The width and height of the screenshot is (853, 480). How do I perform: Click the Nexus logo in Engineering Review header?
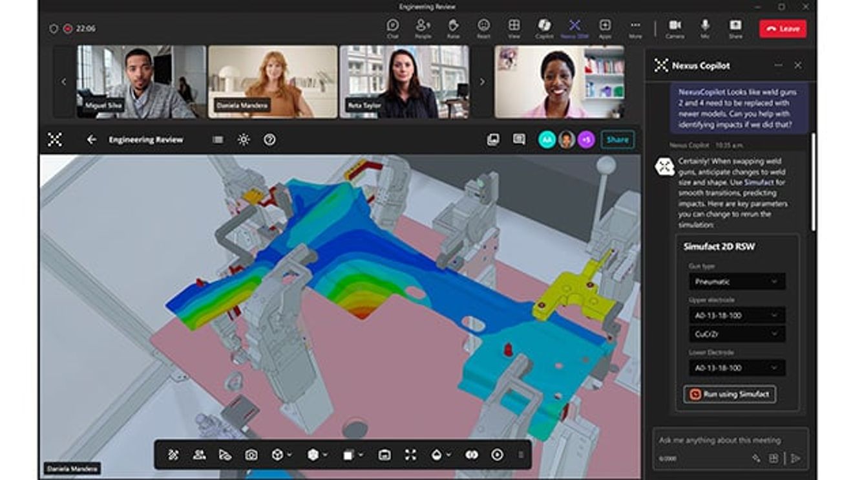point(55,139)
